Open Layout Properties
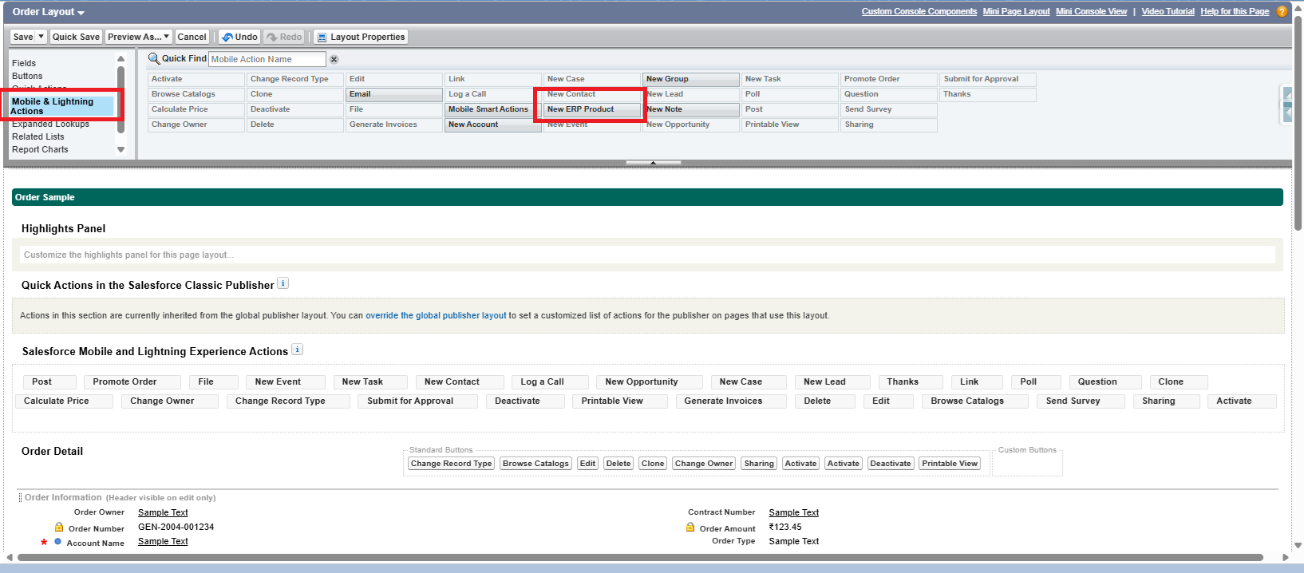1304x573 pixels. [x=361, y=37]
